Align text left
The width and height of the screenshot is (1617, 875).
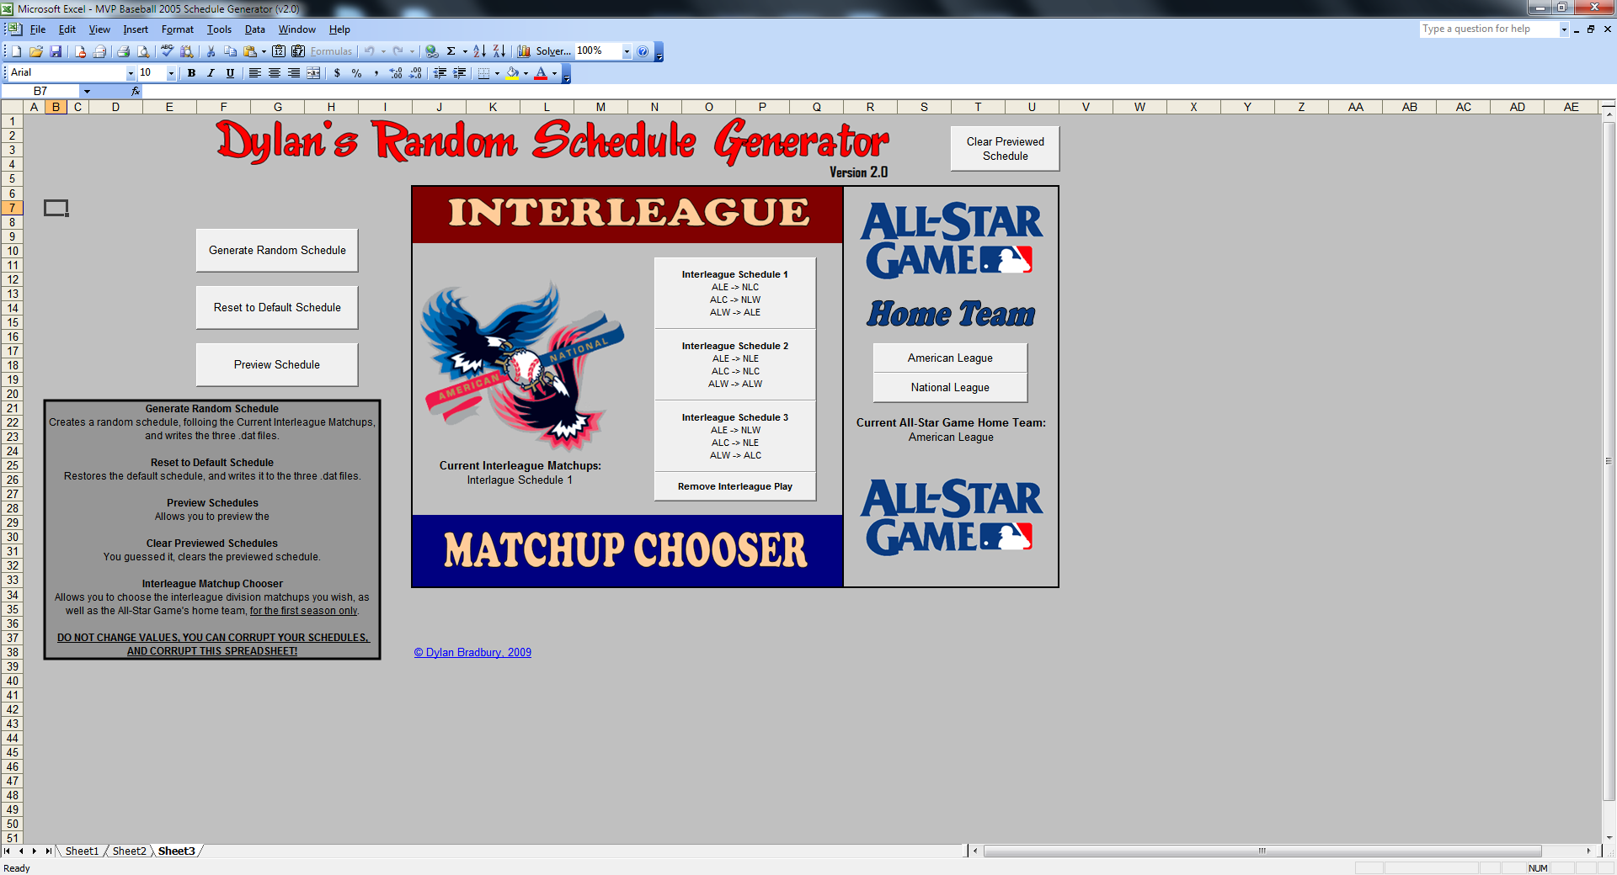coord(254,73)
